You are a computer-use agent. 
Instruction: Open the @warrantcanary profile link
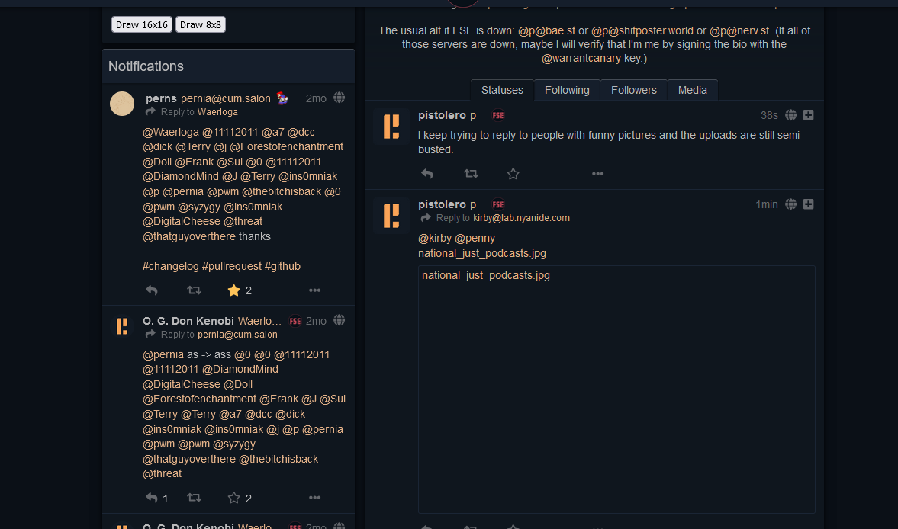(x=581, y=59)
